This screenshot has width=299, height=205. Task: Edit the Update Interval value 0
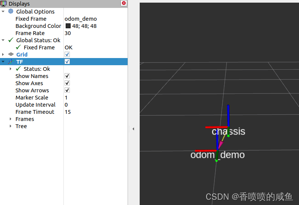pyautogui.click(x=66, y=105)
